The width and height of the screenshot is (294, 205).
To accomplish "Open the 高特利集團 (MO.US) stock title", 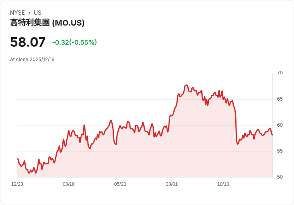I will (47, 23).
